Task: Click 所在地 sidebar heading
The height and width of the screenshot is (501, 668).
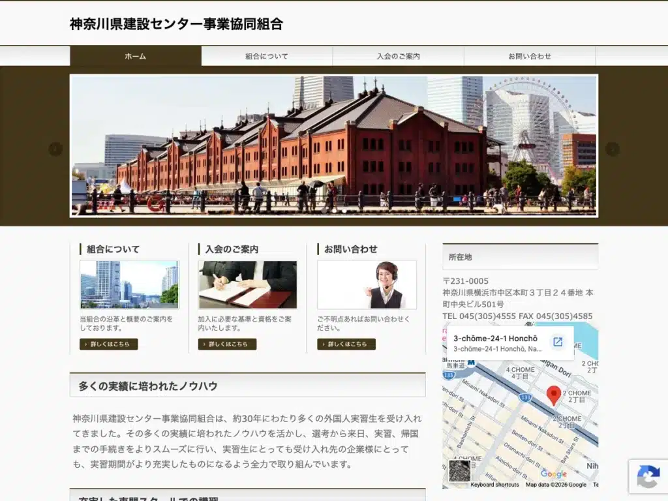Action: [x=460, y=257]
